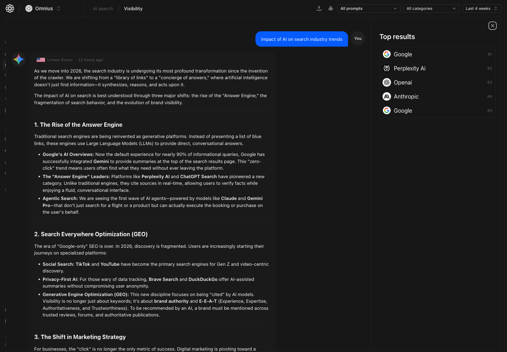Click the Google favicon on the #5 result
Viewport: 507px width, 352px height.
387,110
